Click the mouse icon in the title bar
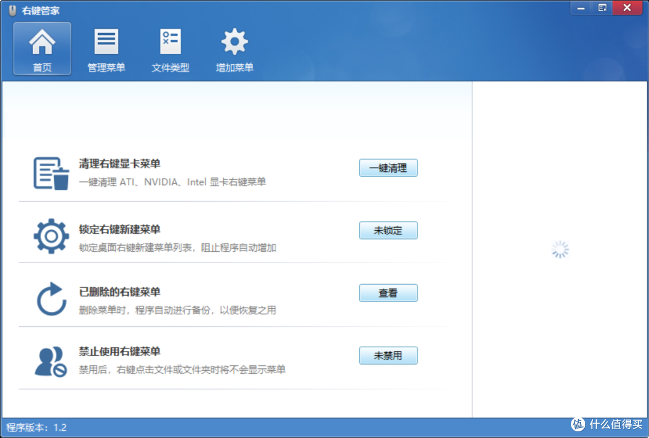Viewport: 649px width, 438px height. coord(13,10)
